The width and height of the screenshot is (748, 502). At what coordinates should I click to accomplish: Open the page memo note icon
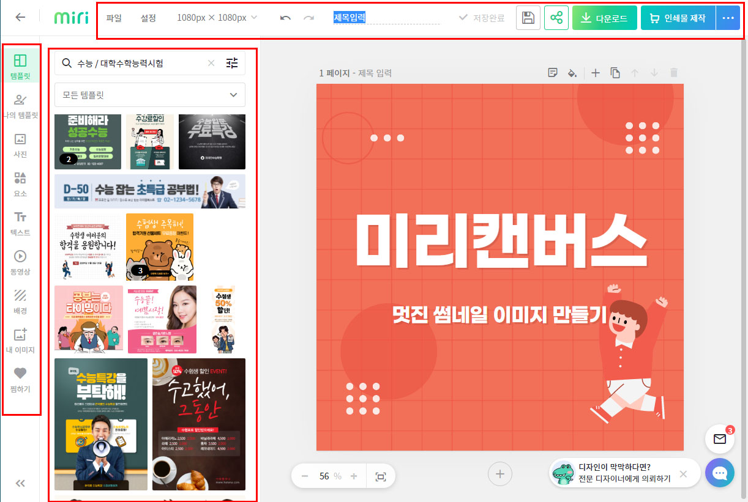[553, 73]
